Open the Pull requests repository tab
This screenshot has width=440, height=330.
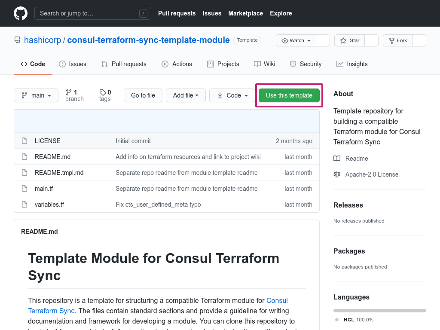coord(124,64)
